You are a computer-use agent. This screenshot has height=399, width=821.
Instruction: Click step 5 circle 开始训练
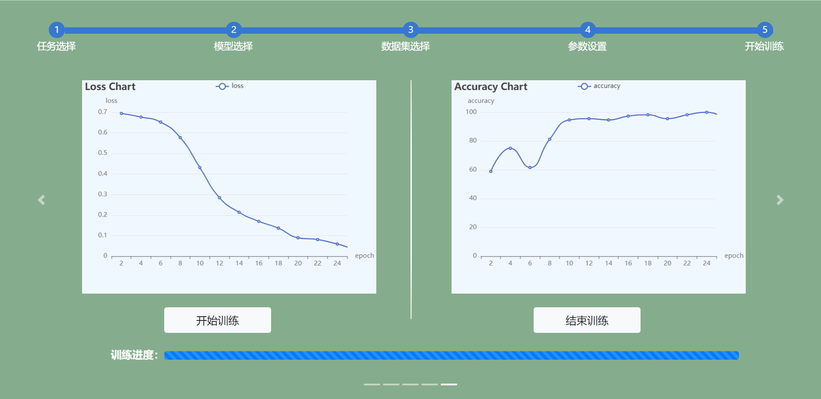click(x=765, y=30)
